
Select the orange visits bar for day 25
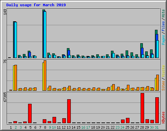(128, 88)
